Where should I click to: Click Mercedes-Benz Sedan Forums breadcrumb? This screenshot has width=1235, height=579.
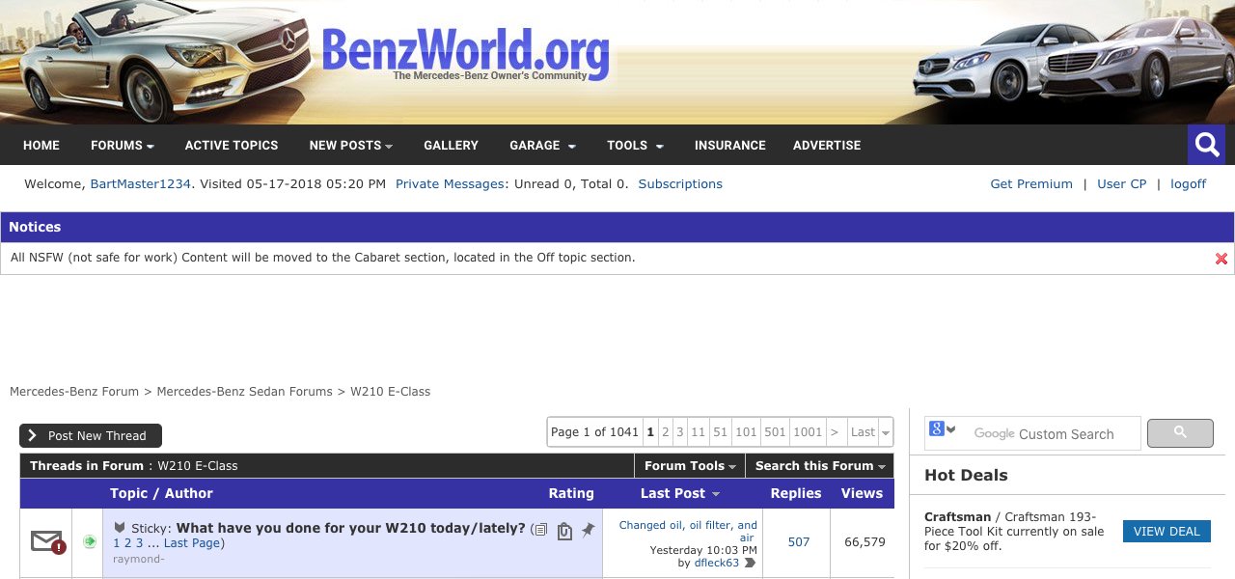[x=244, y=391]
